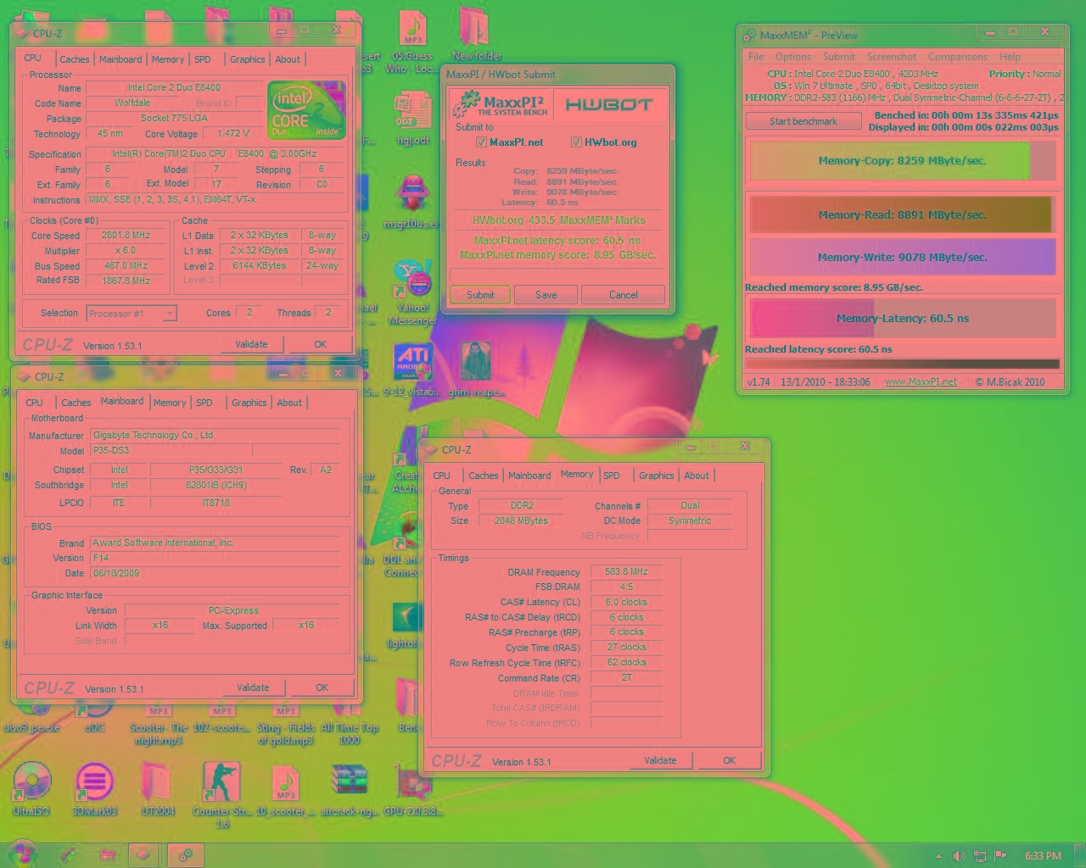Click the Memory-Write result bar
The width and height of the screenshot is (1086, 868).
pos(903,257)
